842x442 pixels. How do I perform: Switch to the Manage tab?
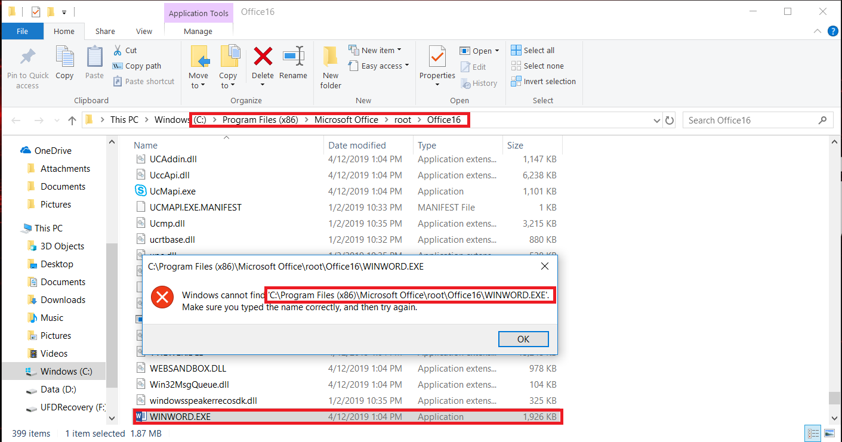click(198, 32)
